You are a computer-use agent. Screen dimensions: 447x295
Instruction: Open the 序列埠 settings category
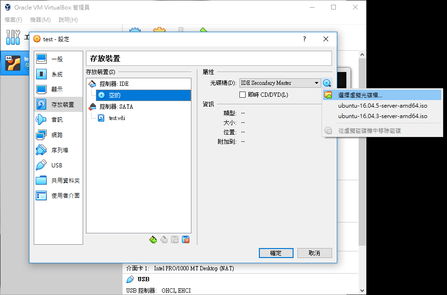click(x=58, y=150)
